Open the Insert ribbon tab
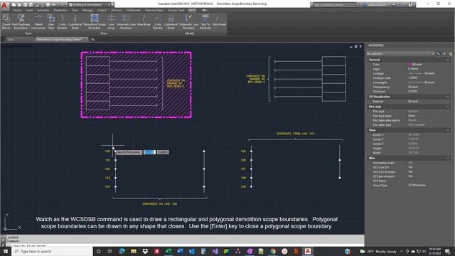455x256 pixels. click(x=29, y=10)
